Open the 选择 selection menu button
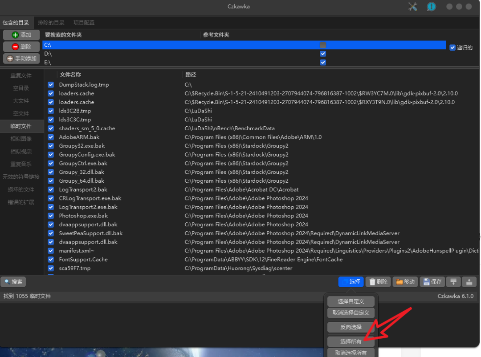Image resolution: width=481 pixels, height=357 pixels. (351, 282)
